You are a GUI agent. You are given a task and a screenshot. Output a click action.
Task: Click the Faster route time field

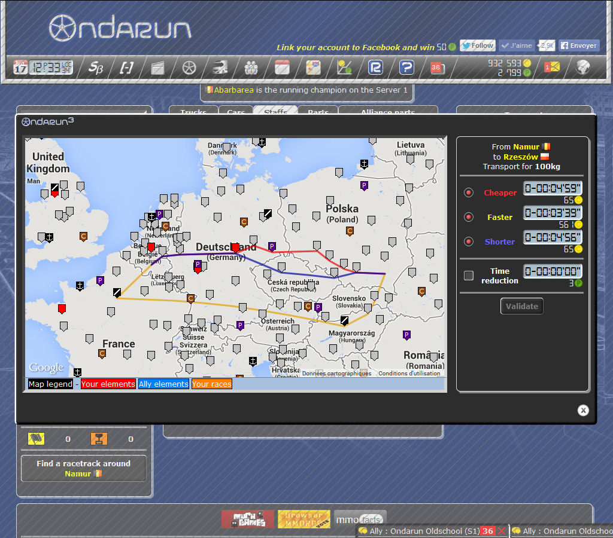(553, 213)
